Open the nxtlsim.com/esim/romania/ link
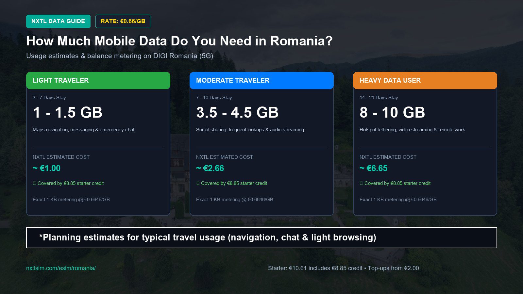Image resolution: width=523 pixels, height=294 pixels. (61, 268)
